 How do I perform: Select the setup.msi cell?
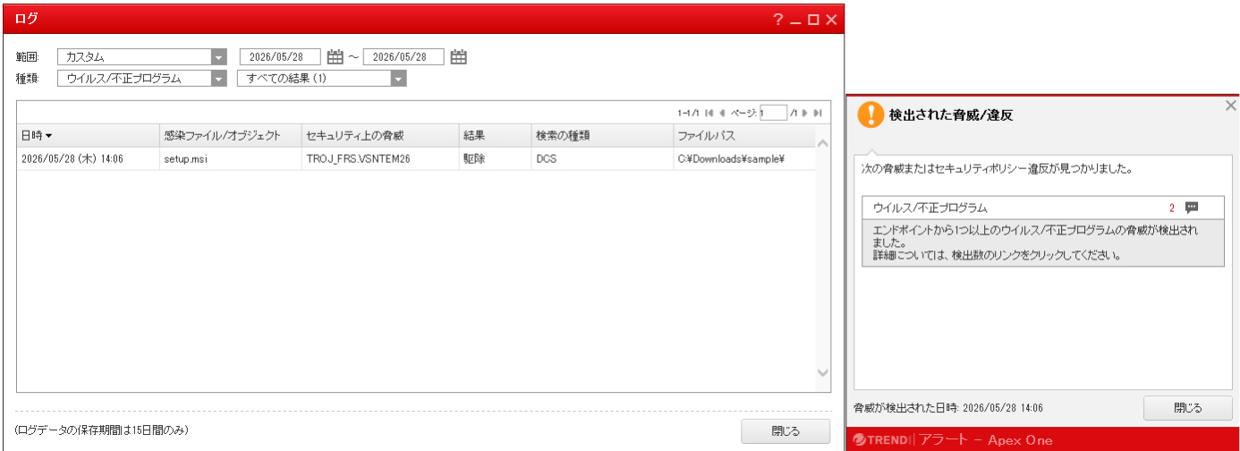[231, 159]
